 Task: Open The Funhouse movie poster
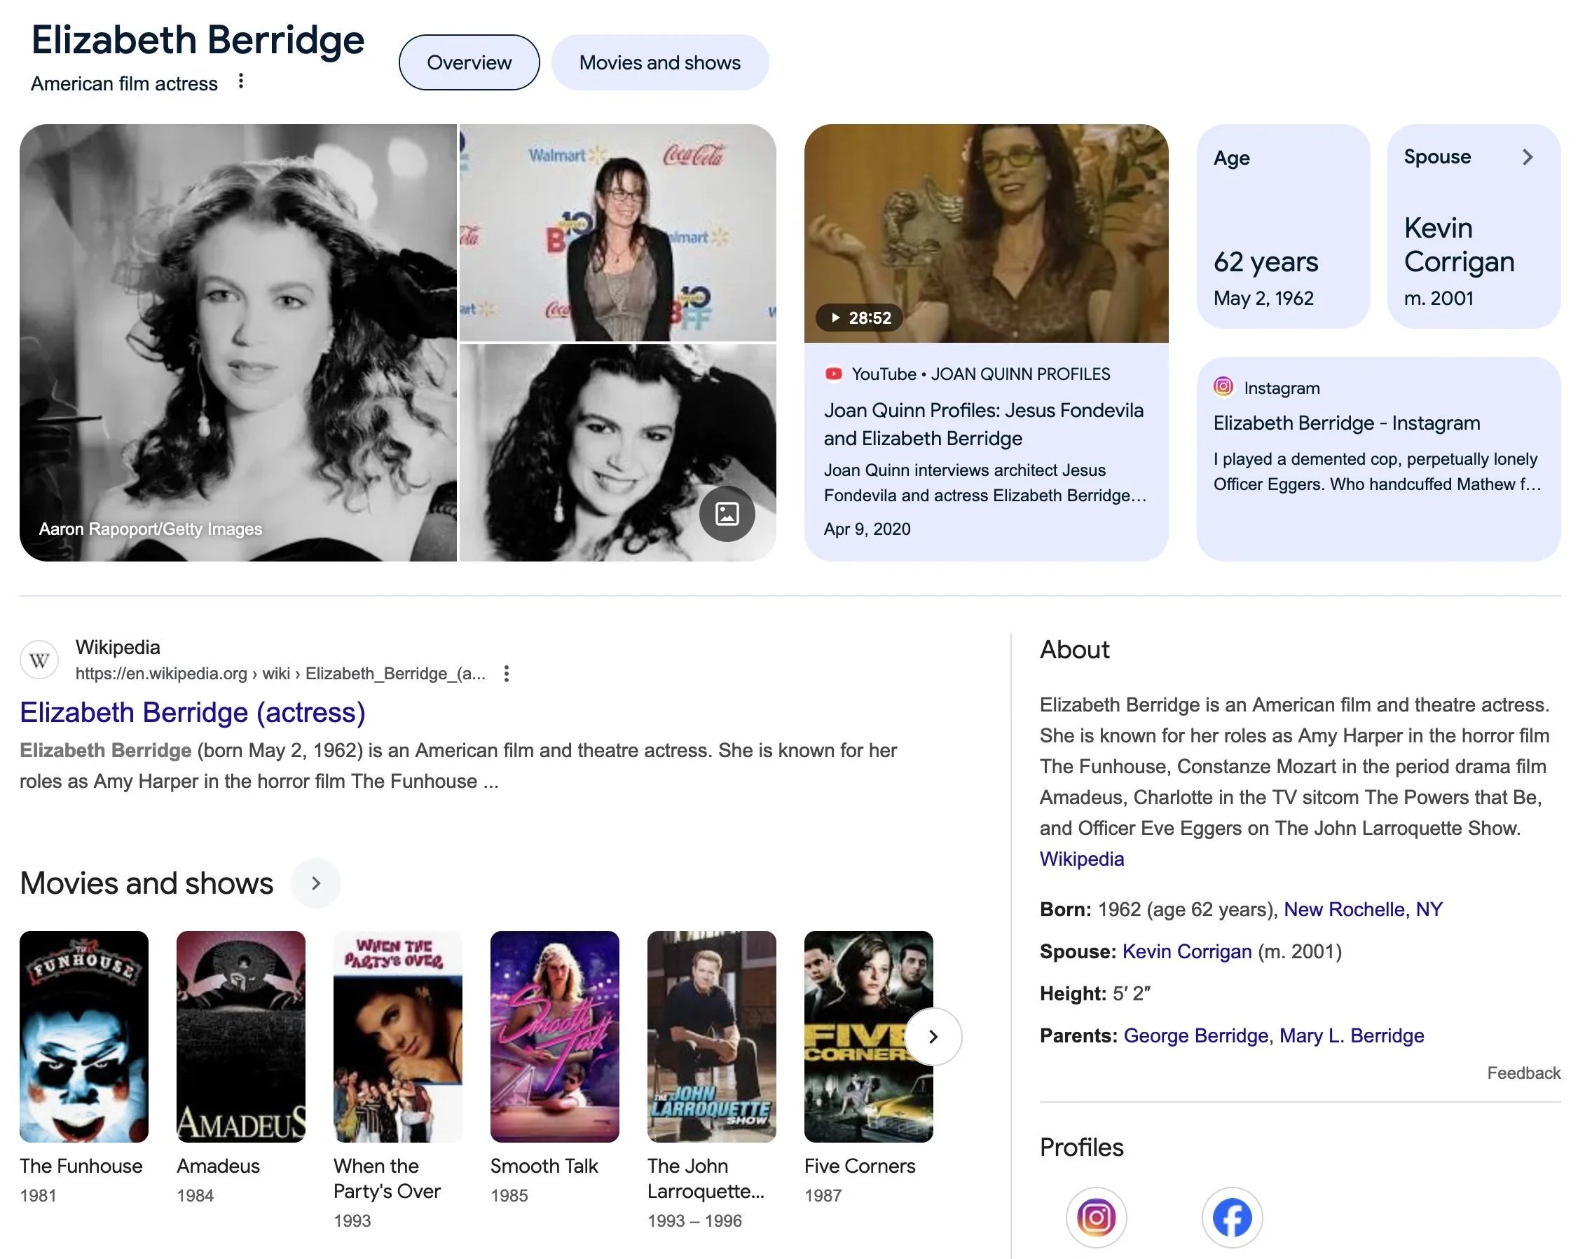pos(84,1036)
